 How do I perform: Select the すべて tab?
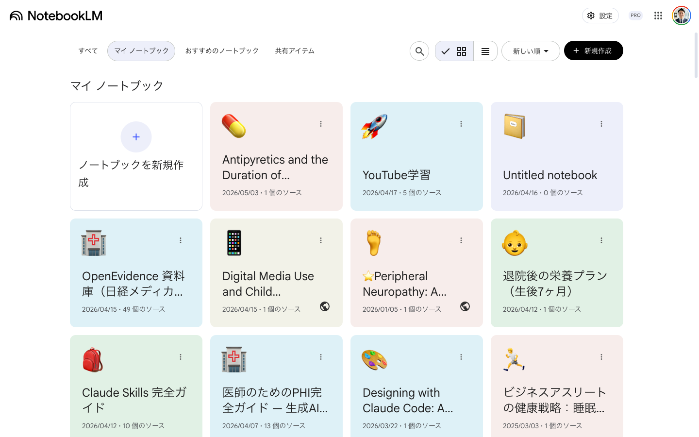click(x=88, y=51)
